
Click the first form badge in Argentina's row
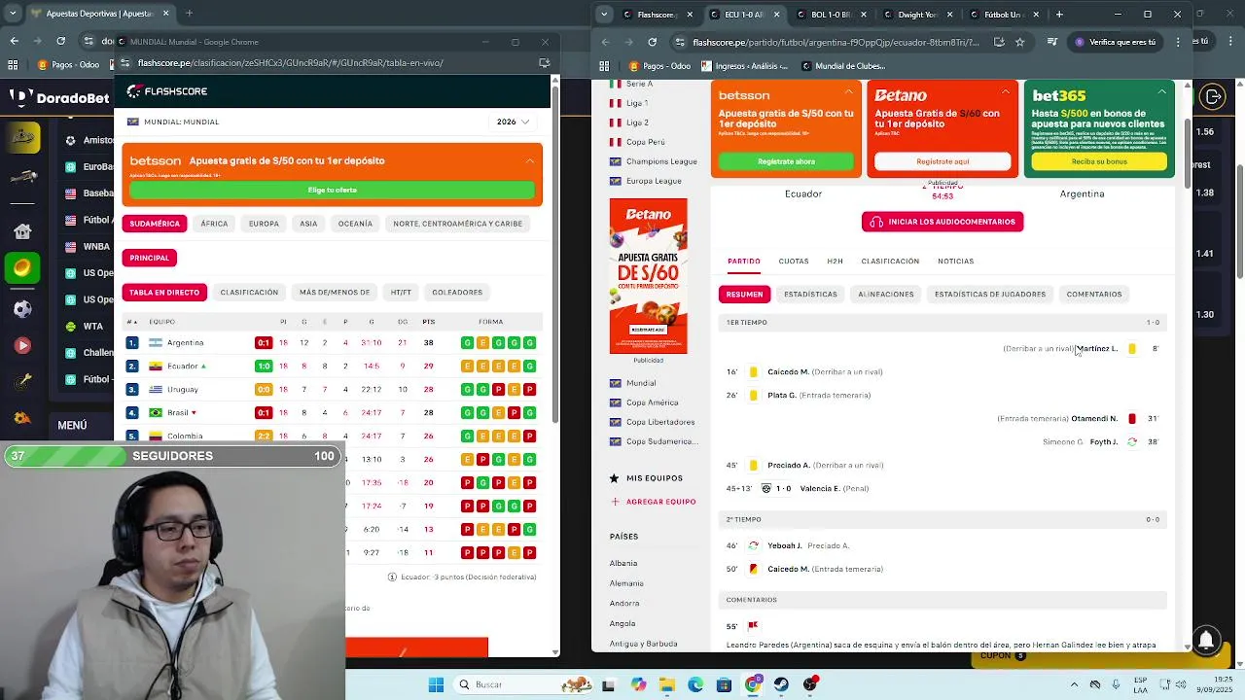[x=467, y=343]
